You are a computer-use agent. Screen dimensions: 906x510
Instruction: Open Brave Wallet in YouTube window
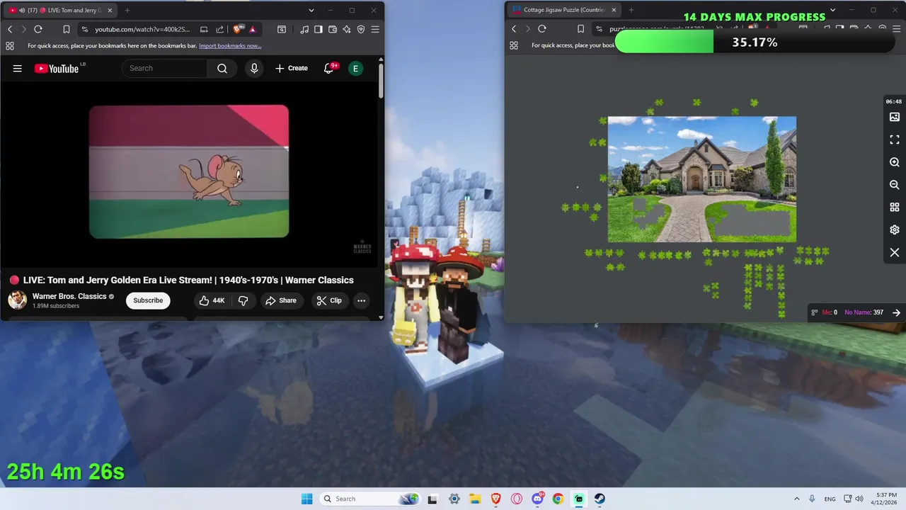click(333, 29)
